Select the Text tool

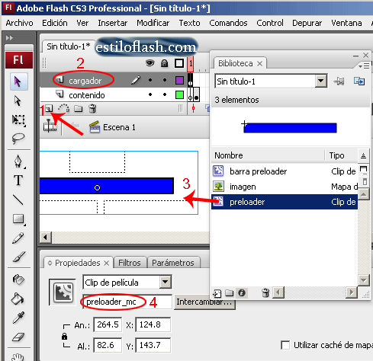point(18,180)
